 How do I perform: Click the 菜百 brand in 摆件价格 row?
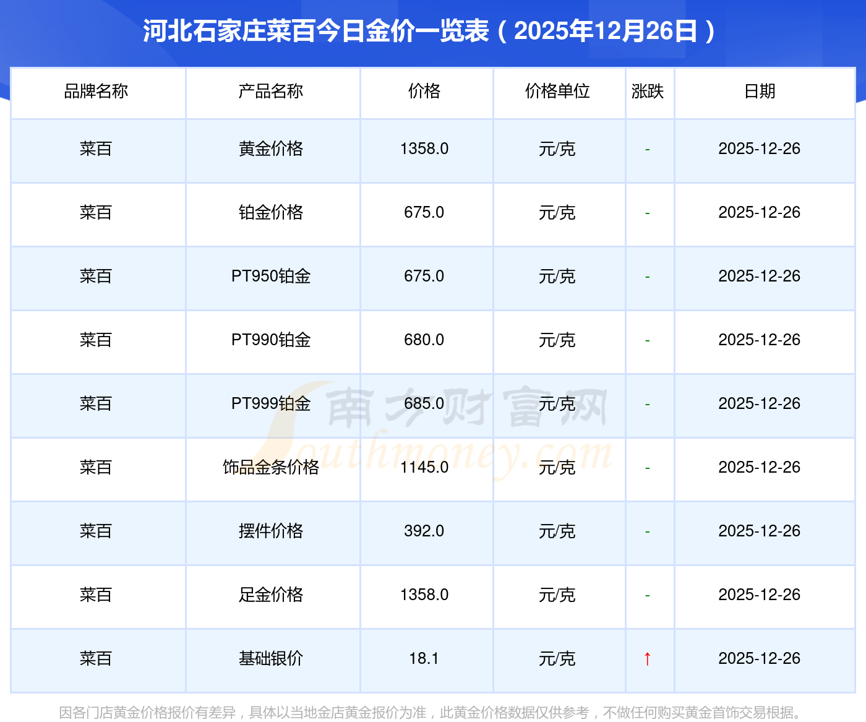click(x=96, y=531)
